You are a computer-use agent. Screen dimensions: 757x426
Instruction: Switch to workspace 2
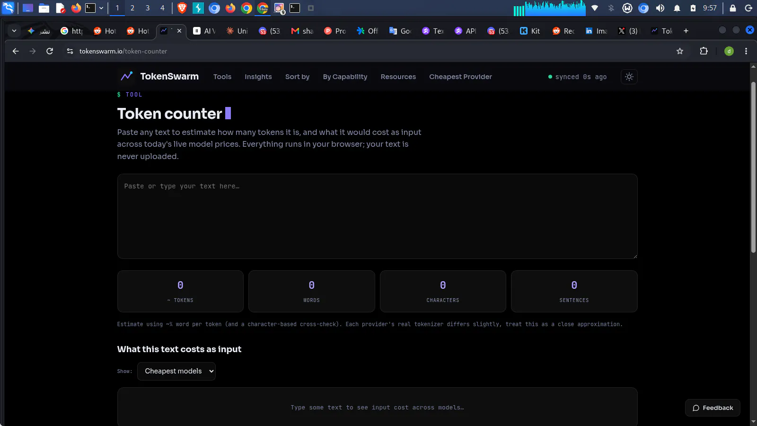[132, 8]
